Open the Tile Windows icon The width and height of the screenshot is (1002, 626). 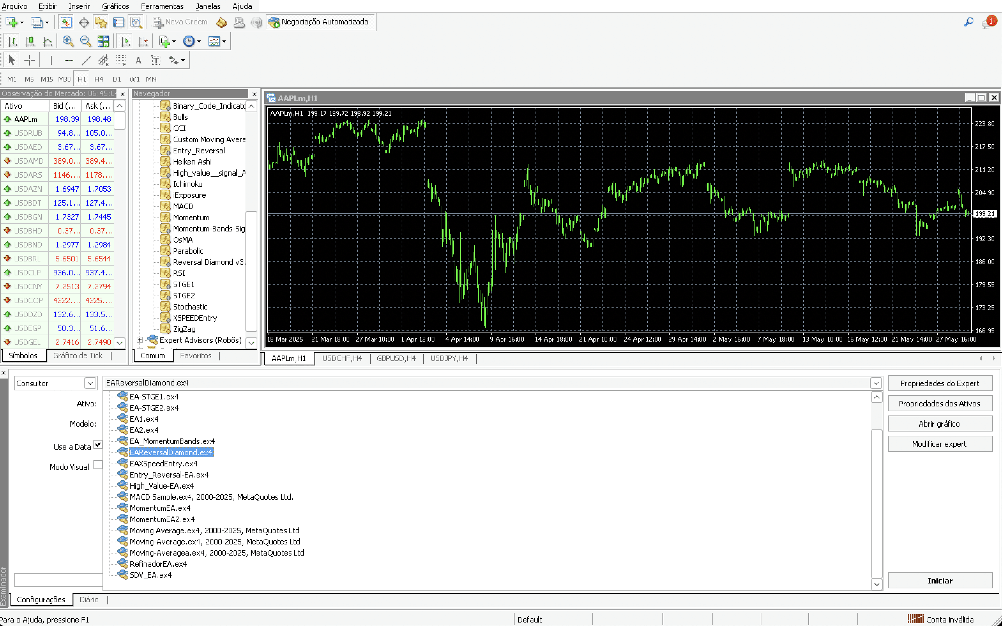click(x=103, y=41)
